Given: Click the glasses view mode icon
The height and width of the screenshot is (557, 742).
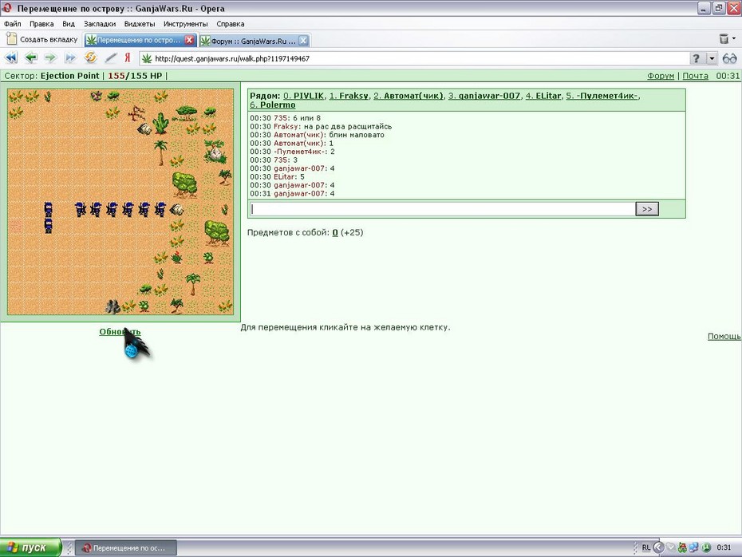Looking at the screenshot, I should coord(730,59).
